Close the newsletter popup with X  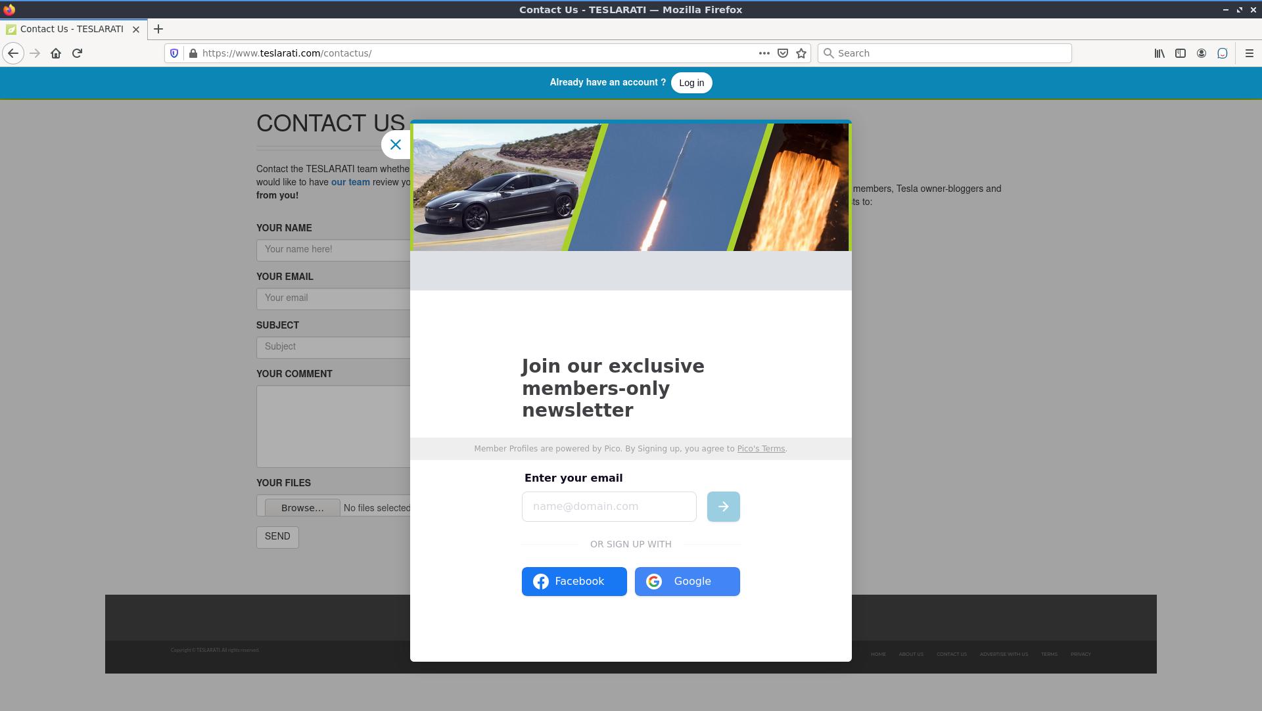pyautogui.click(x=396, y=145)
